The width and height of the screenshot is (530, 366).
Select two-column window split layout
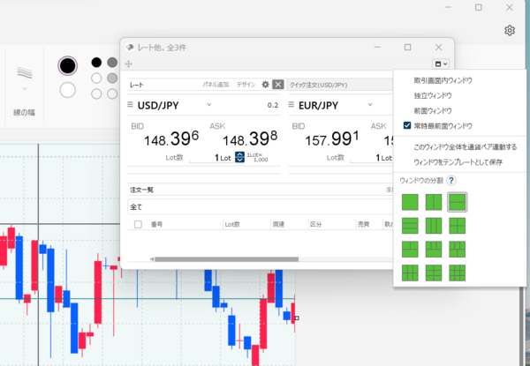(x=434, y=202)
